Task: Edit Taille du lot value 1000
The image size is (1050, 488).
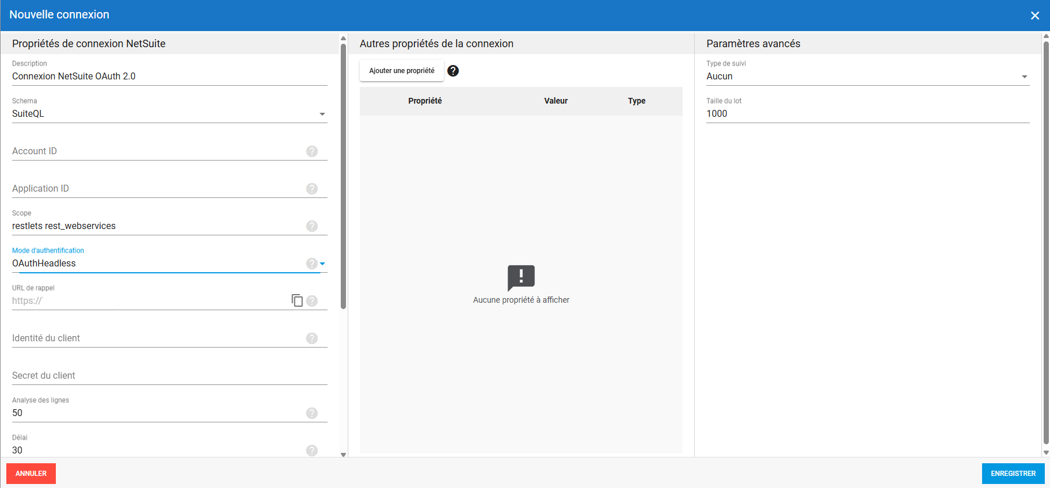Action: pyautogui.click(x=868, y=114)
